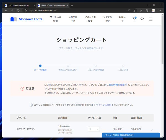Open ご利用ガイド menu
Image resolution: width=166 pixels, height=140 pixels.
point(73,19)
